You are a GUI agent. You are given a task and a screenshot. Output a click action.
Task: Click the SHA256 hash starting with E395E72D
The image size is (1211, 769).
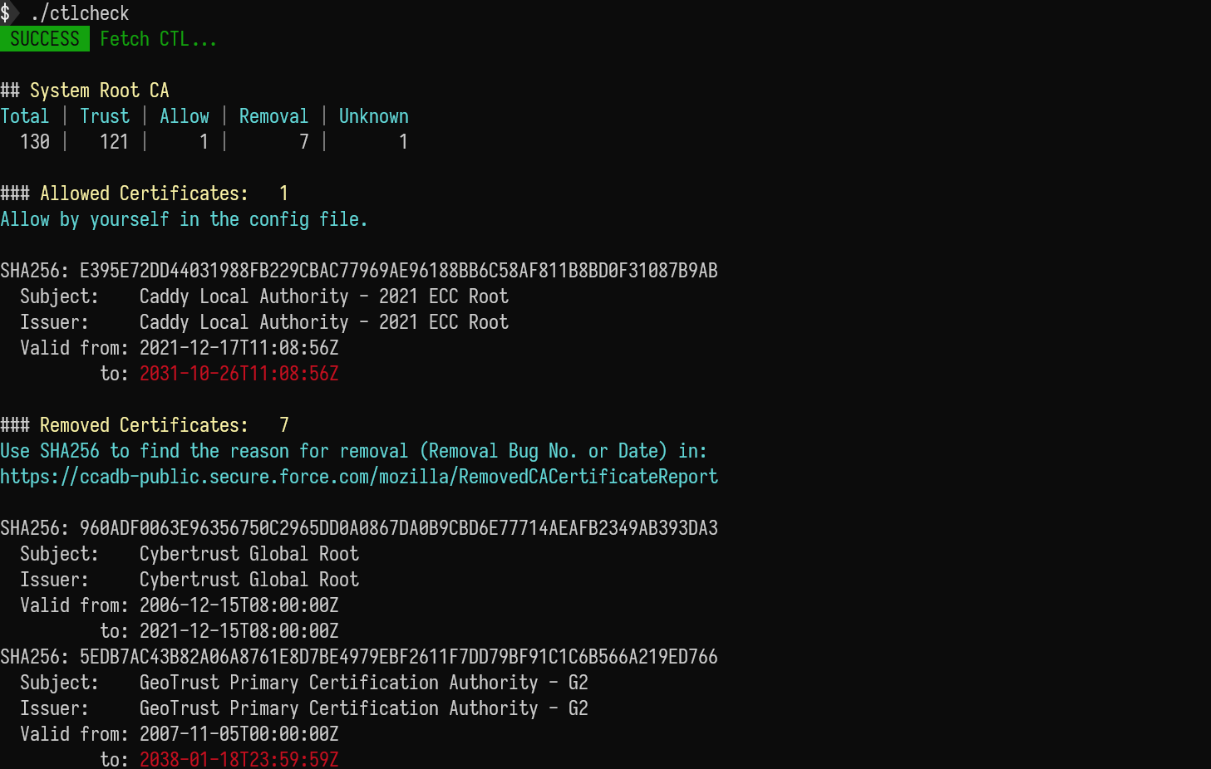tap(399, 271)
